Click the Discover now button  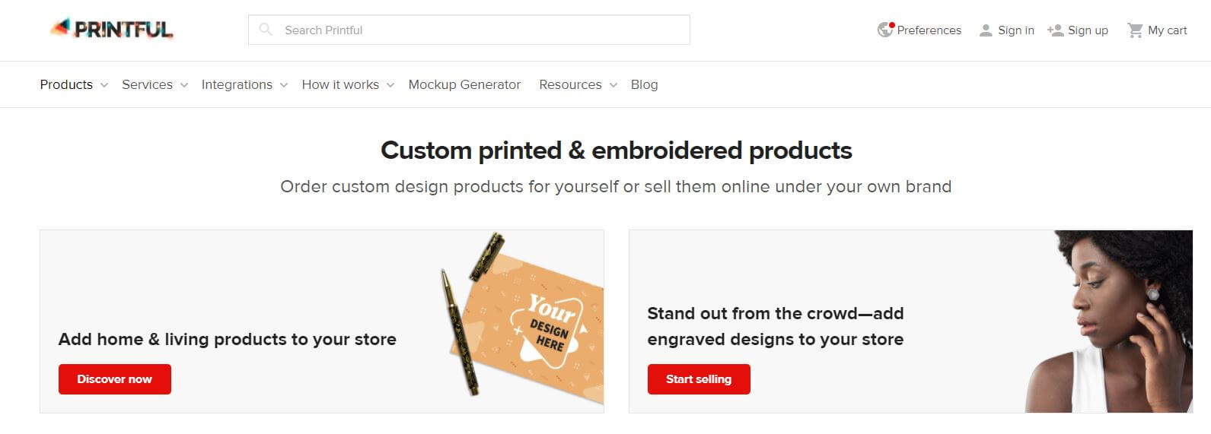(x=115, y=379)
